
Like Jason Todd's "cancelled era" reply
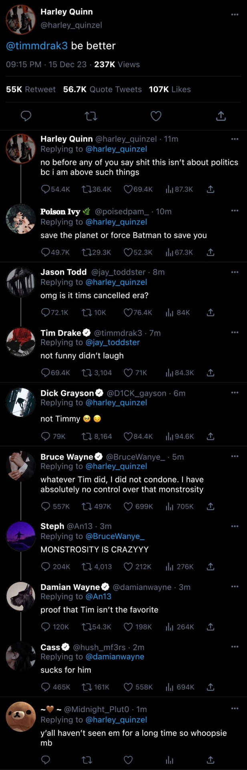[x=128, y=312]
